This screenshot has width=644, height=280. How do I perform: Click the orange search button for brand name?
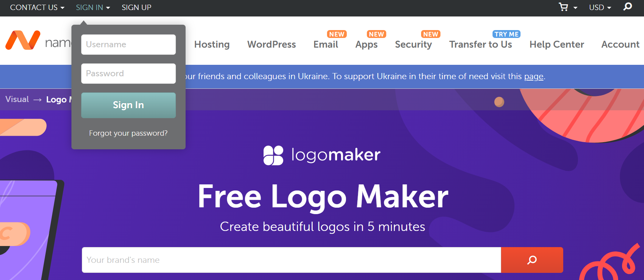pyautogui.click(x=532, y=260)
